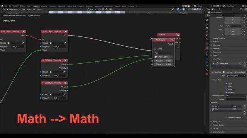
Task: Switch to the Shading workspace tab
Action: pyautogui.click(x=81, y=7)
